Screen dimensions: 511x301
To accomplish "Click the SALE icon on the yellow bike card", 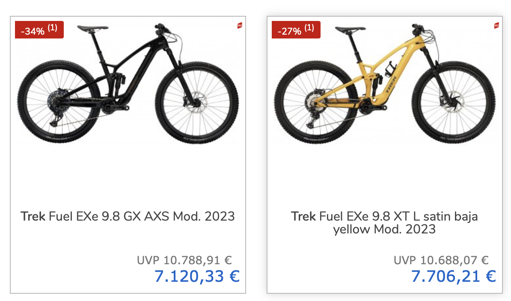I will coord(496,26).
